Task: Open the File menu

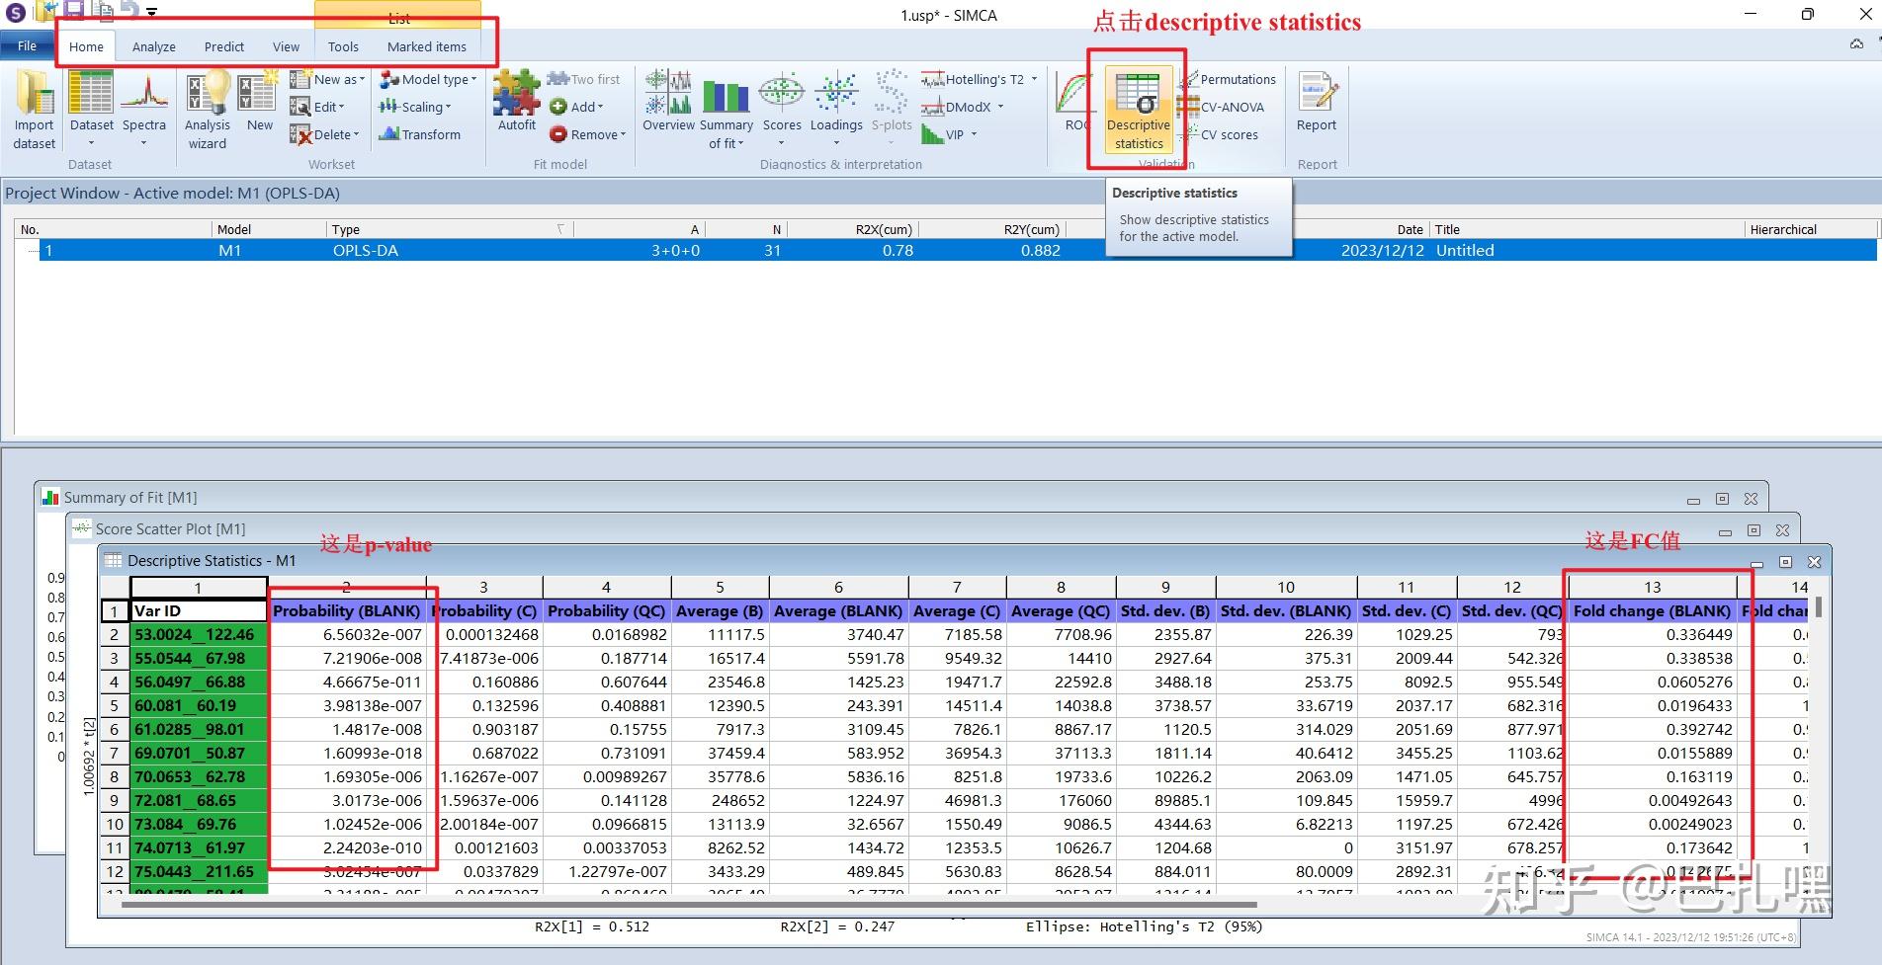Action: point(27,46)
